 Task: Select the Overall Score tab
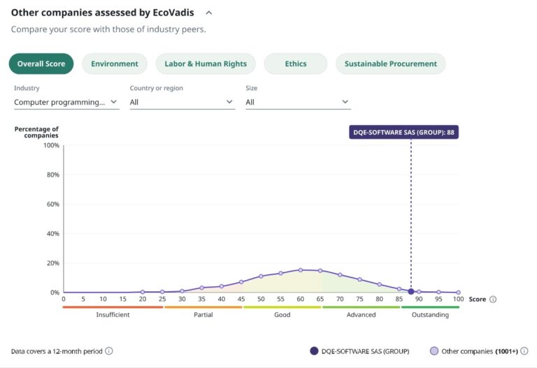41,64
